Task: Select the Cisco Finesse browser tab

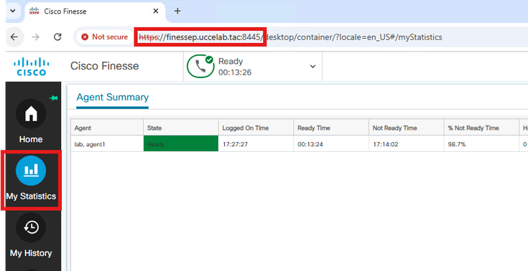Action: (x=95, y=11)
